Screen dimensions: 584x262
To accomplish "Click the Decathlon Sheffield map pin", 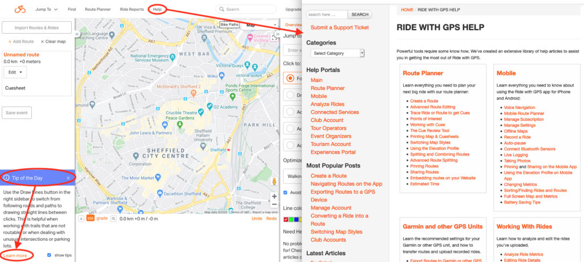I will [x=160, y=193].
